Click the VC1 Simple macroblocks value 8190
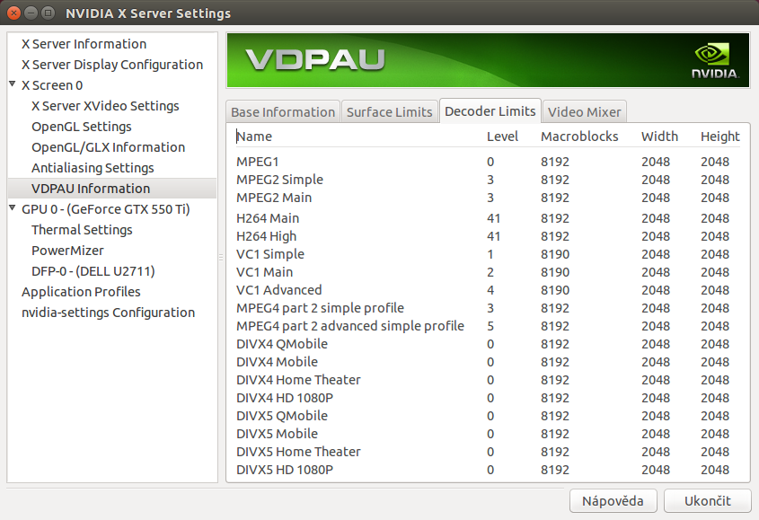The image size is (759, 520). [555, 254]
